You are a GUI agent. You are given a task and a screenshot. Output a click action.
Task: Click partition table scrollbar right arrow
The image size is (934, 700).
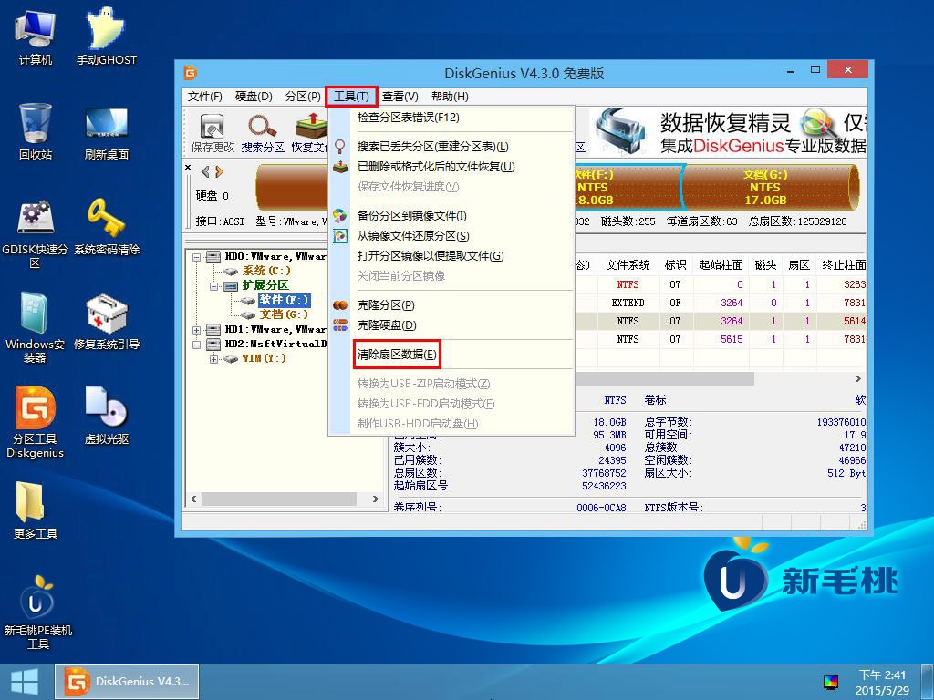pos(857,378)
